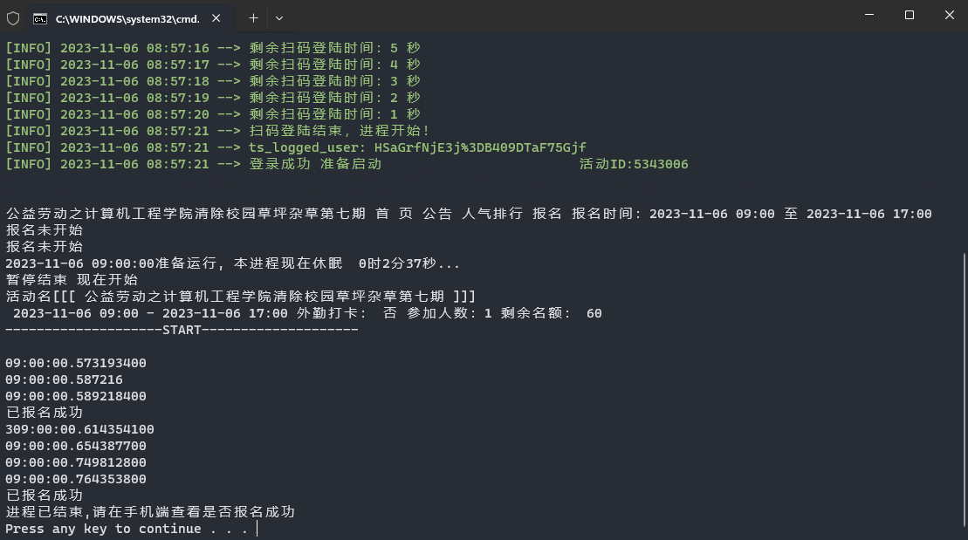Screen dimensions: 968x540
Task: Click the 扫码登陆结束 log line
Action: click(x=216, y=131)
